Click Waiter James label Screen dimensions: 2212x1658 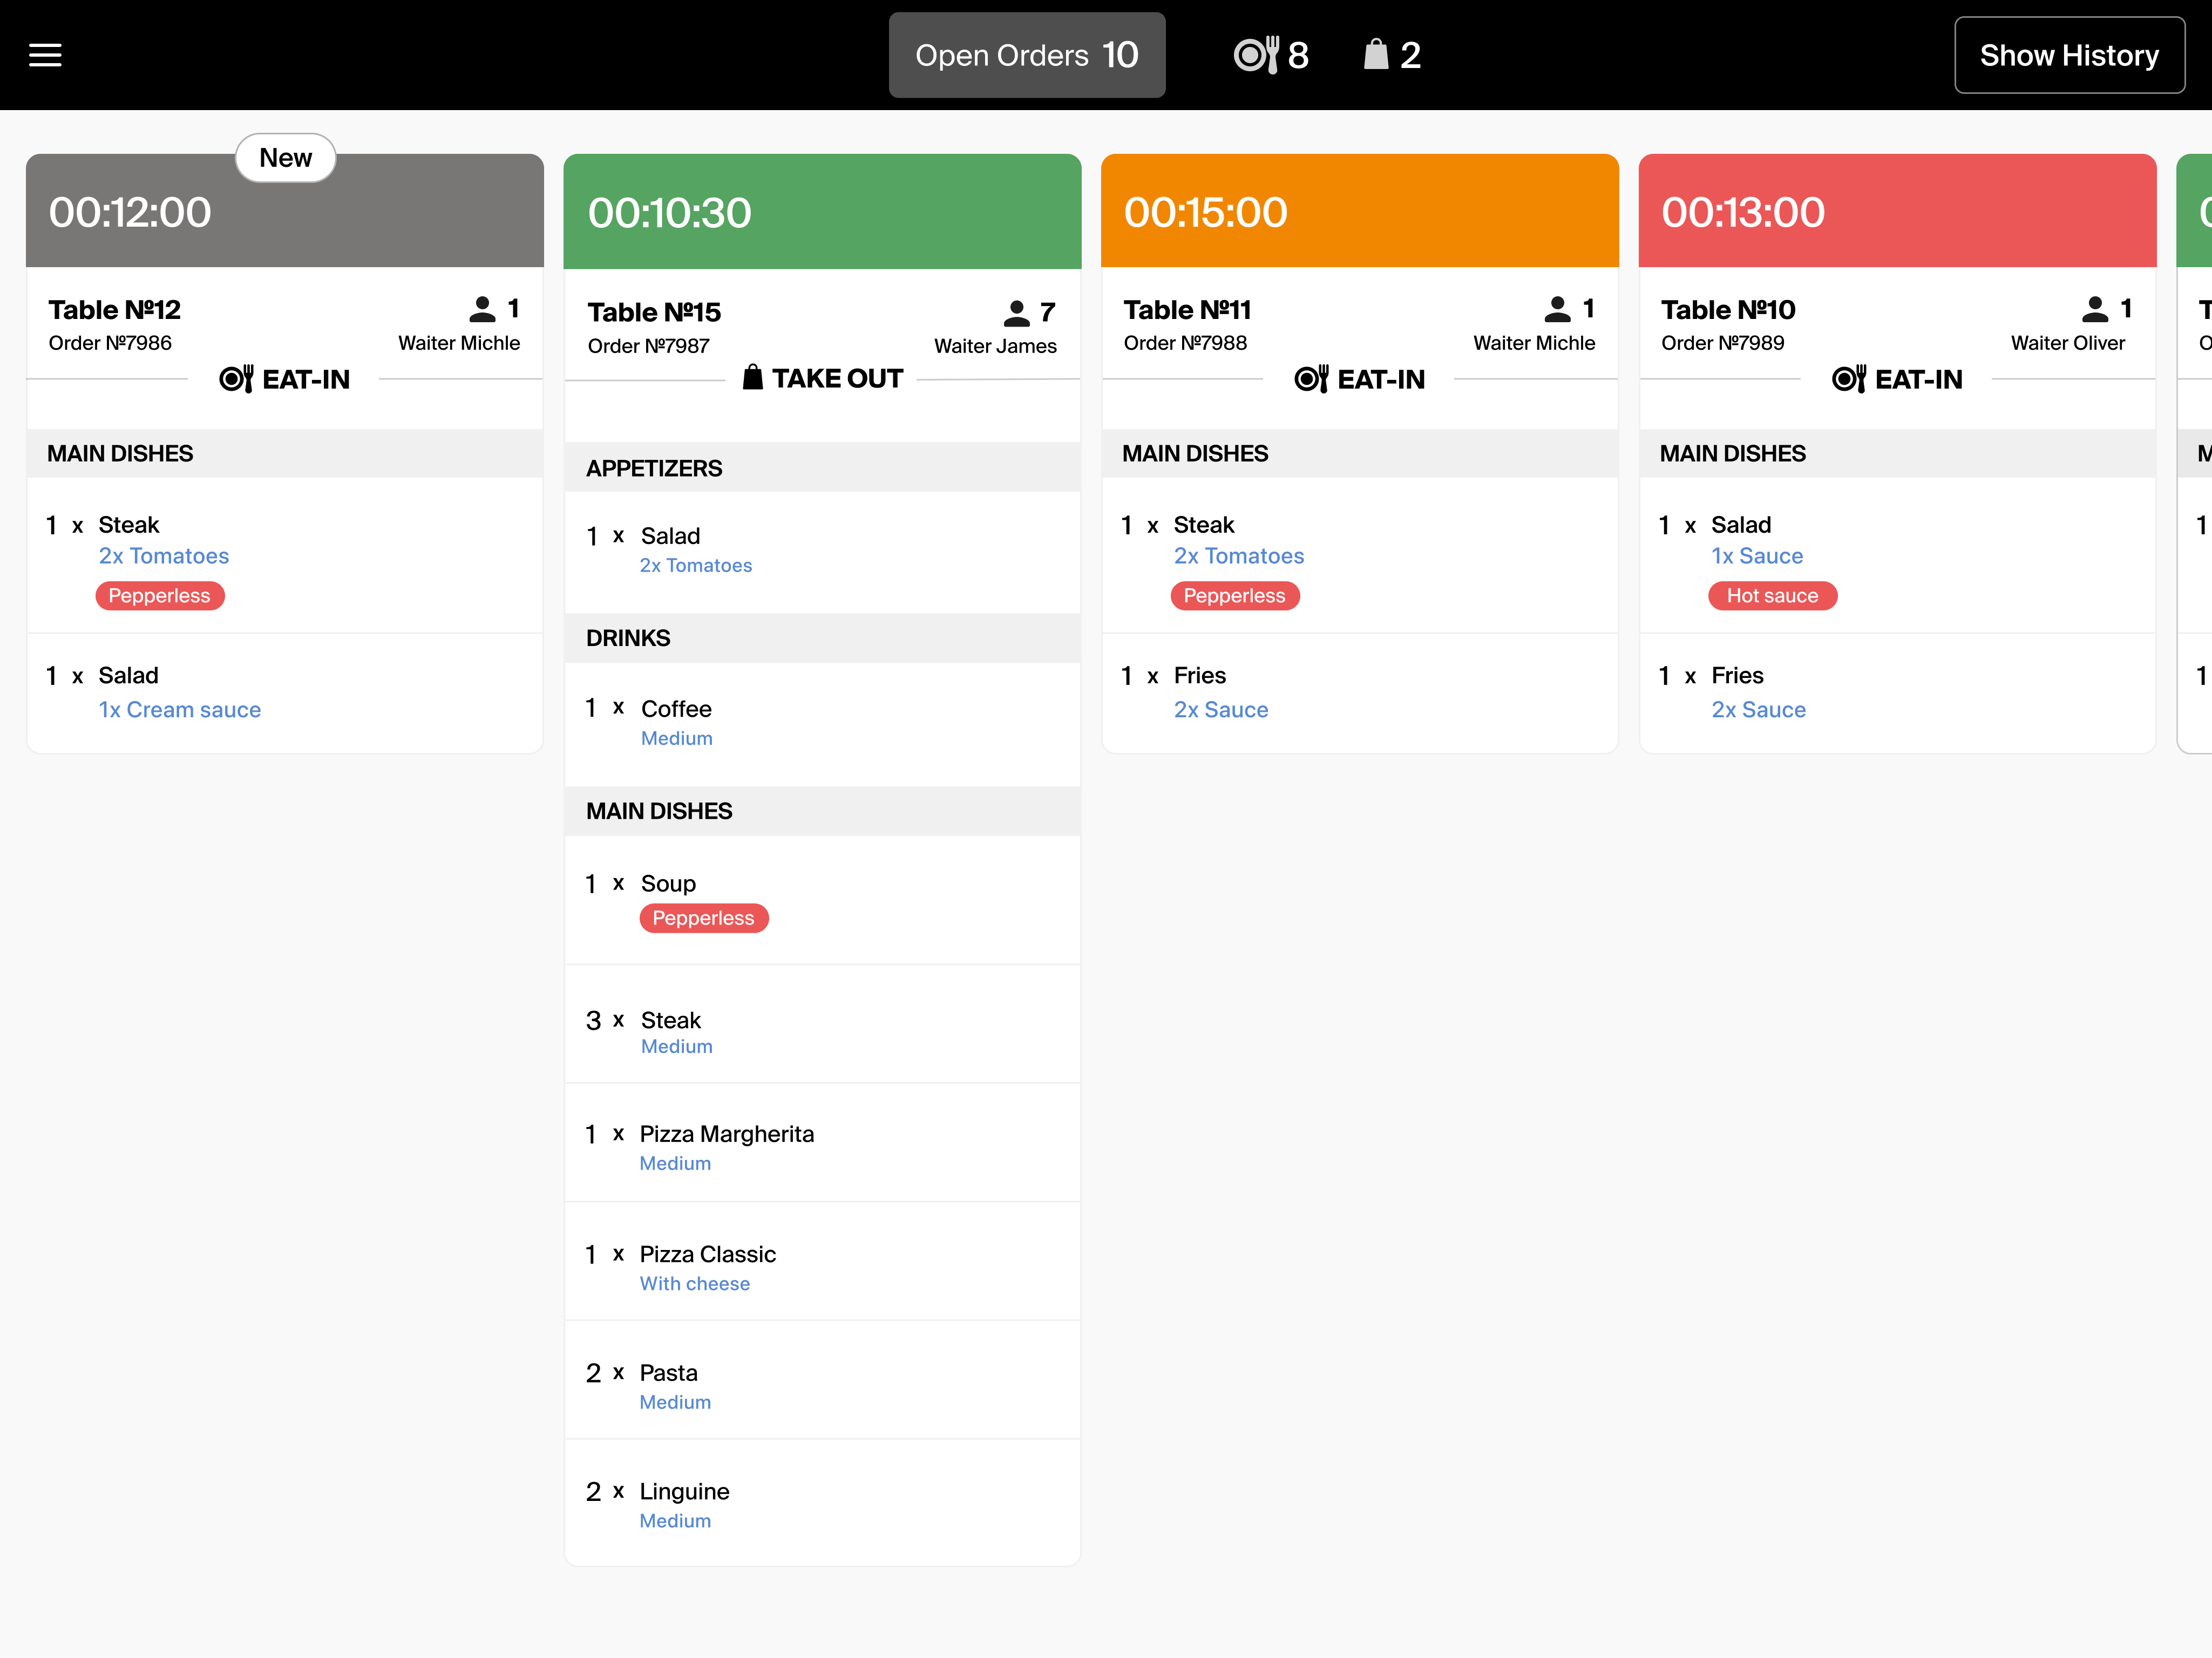click(995, 346)
